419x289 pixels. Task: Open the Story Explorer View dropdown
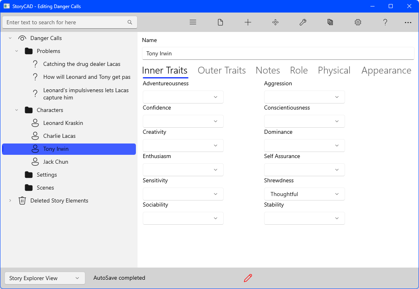click(44, 278)
